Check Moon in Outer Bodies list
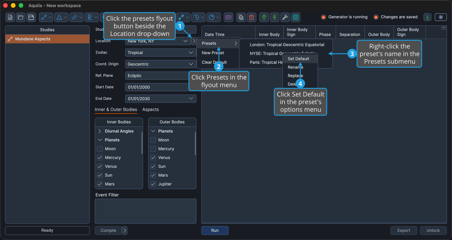This screenshot has width=452, height=240. [153, 140]
